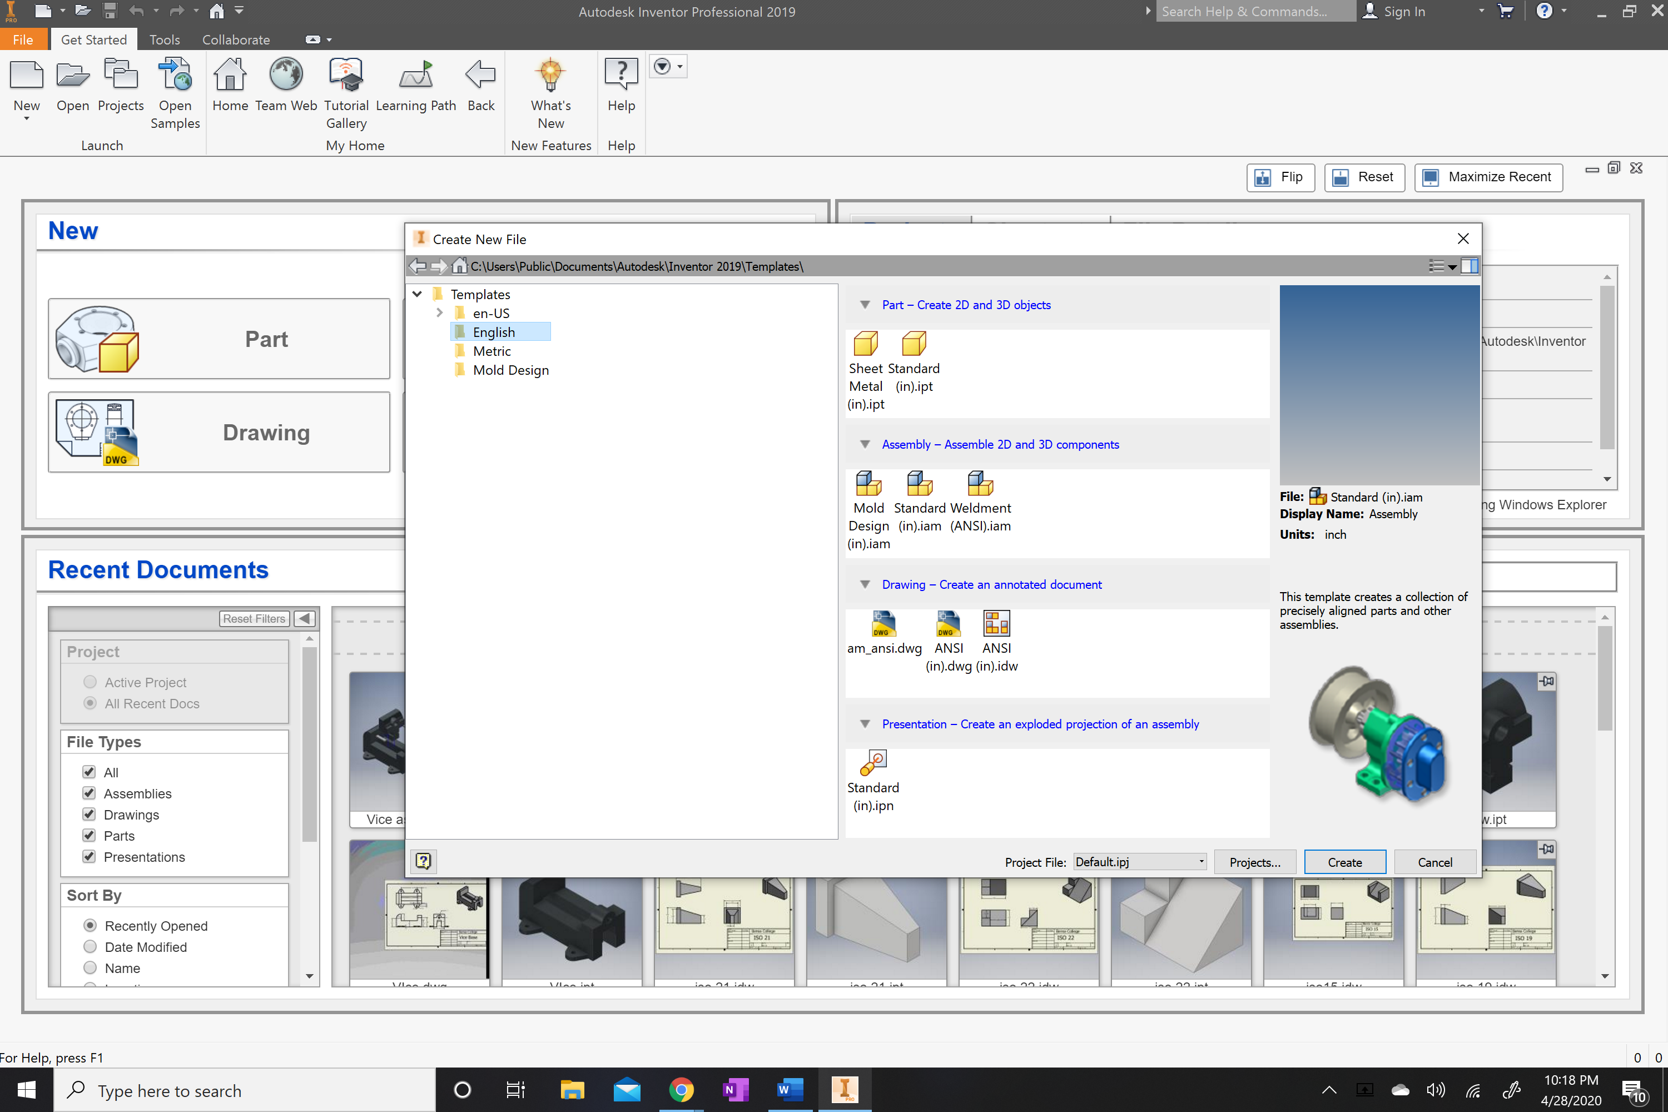Switch to the Tools tab
Viewport: 1668px width, 1112px height.
coord(165,39)
